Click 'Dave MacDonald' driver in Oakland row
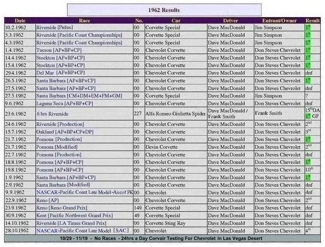Image resolution: width=325 pixels, height=247 pixels. point(226,132)
